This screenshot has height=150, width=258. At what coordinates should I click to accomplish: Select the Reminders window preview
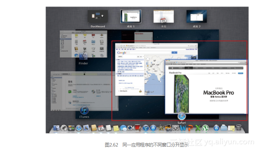coord(137,37)
